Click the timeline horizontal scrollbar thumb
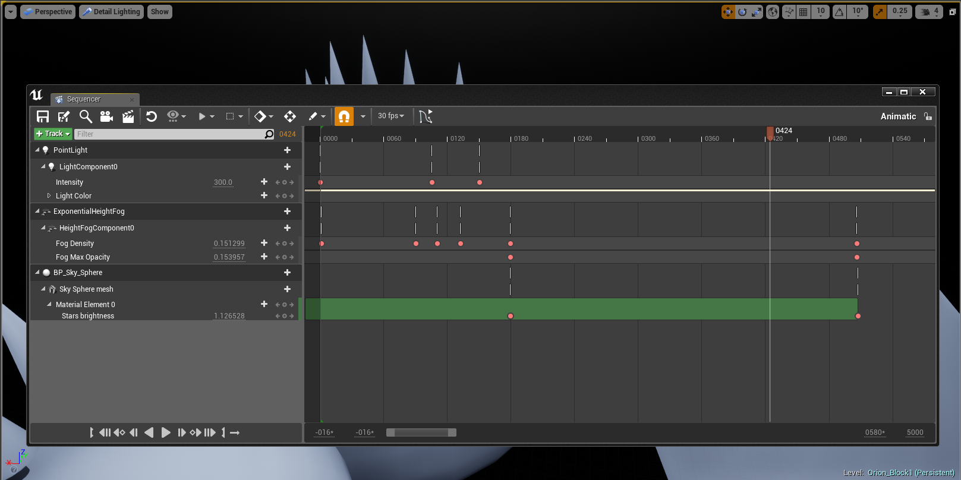 coord(421,432)
